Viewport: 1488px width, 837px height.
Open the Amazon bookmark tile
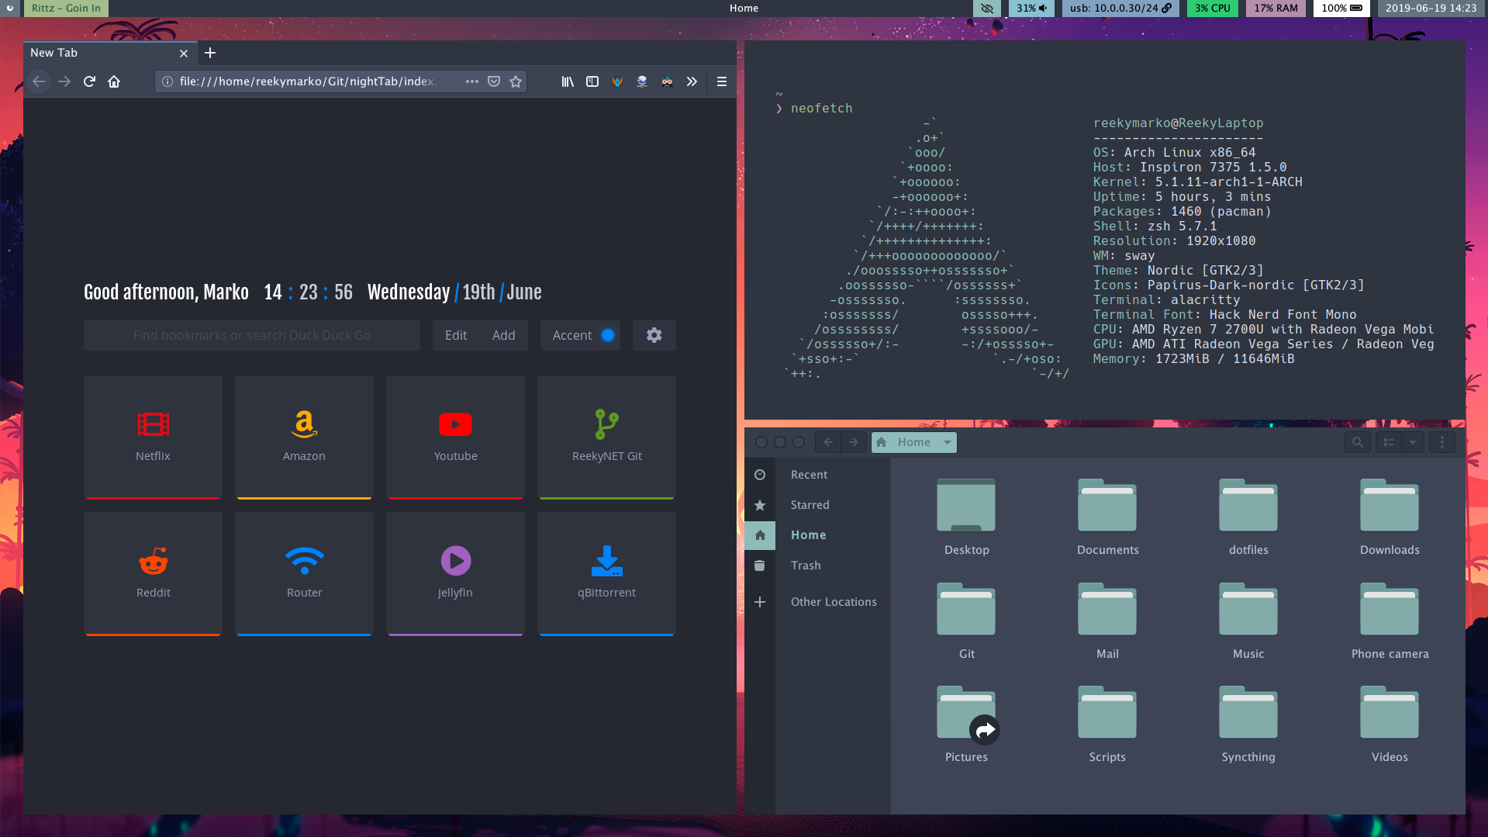[x=304, y=437]
